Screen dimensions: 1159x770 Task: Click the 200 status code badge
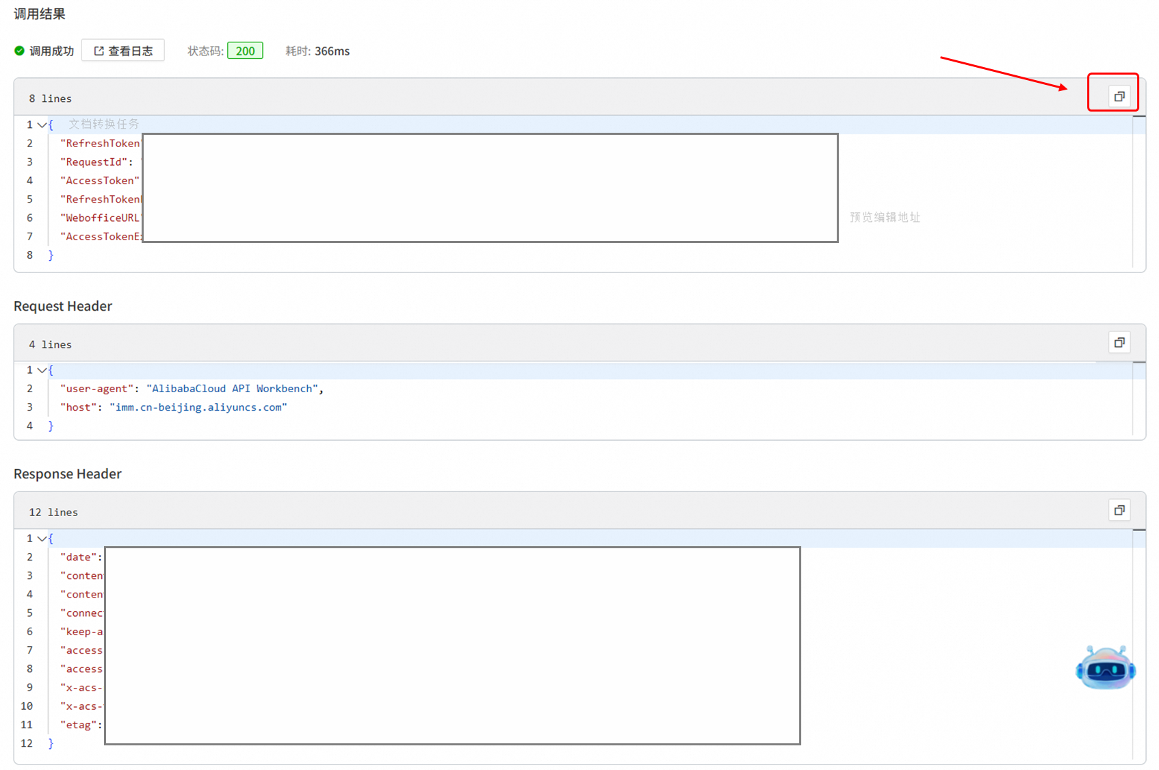(245, 51)
